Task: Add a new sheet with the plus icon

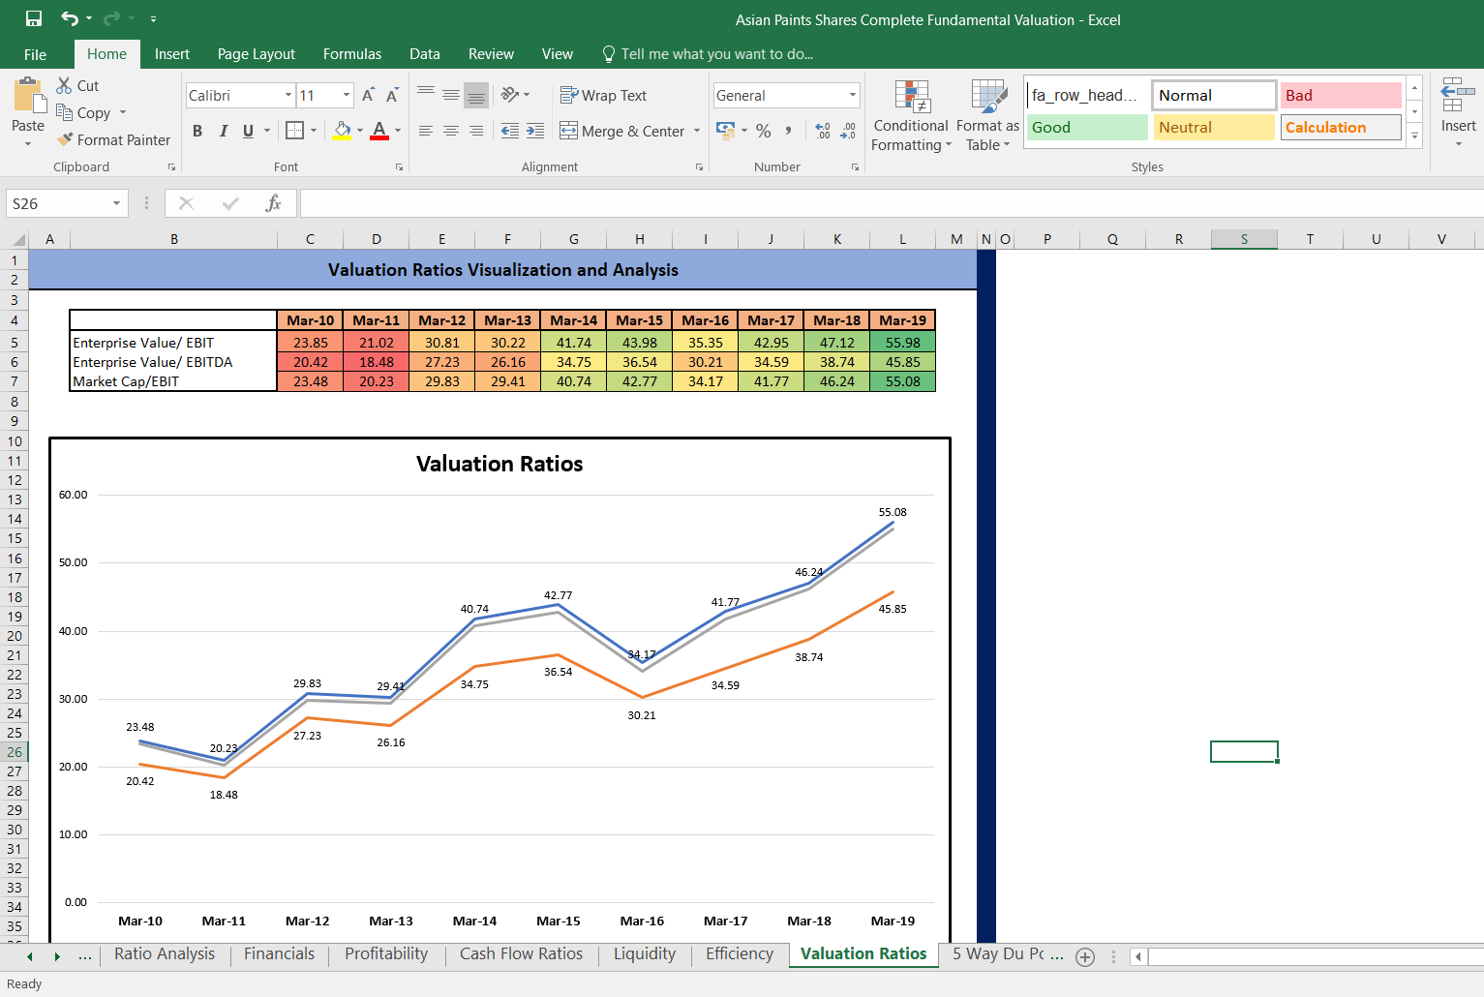Action: tap(1085, 957)
